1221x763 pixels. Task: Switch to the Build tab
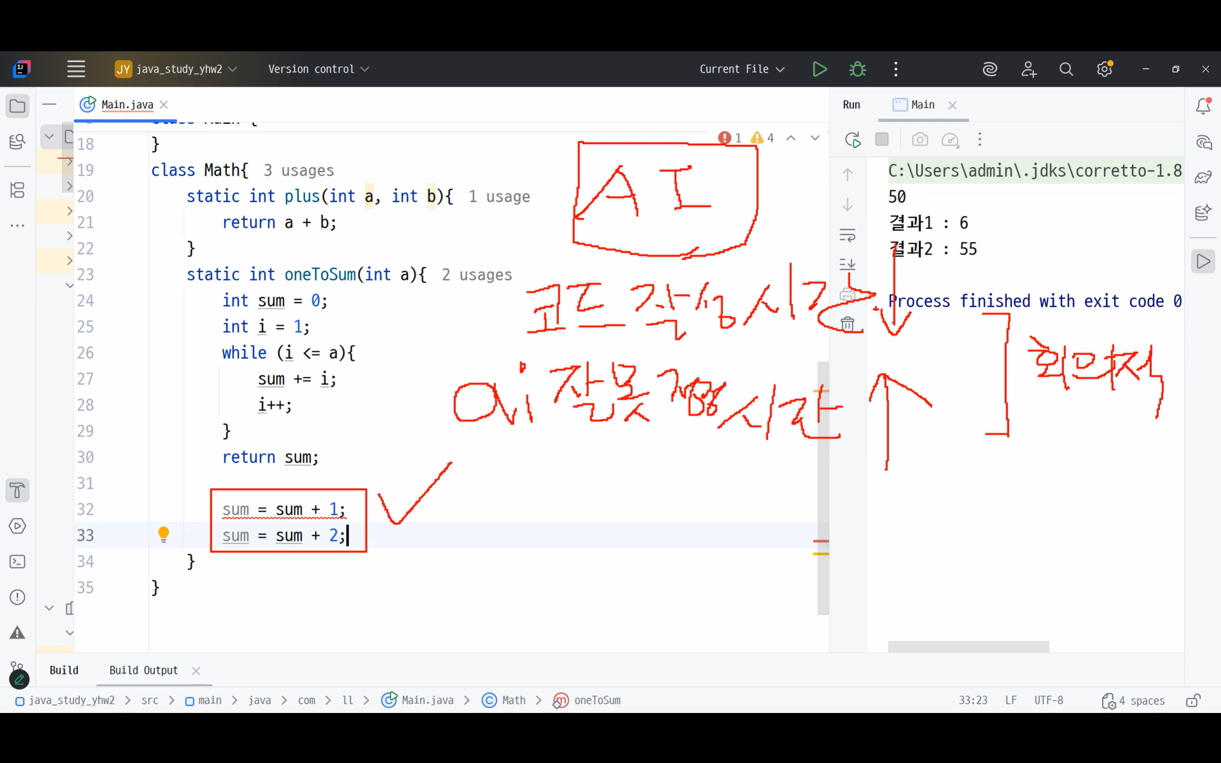(64, 670)
